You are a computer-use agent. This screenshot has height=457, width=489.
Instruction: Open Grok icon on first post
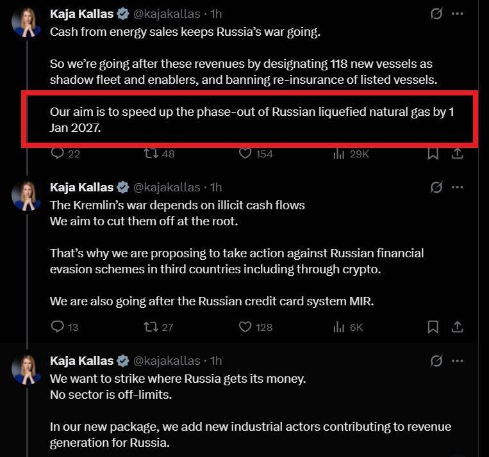(436, 13)
